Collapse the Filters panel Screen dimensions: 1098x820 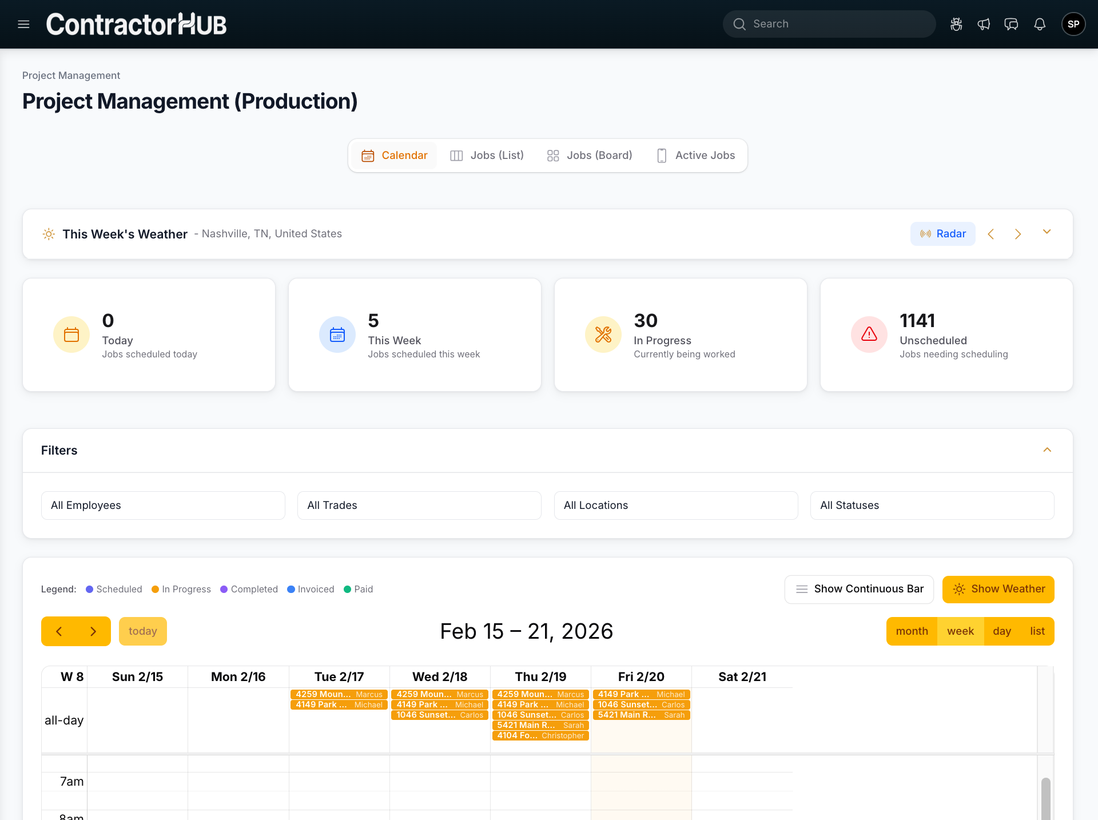(1047, 450)
